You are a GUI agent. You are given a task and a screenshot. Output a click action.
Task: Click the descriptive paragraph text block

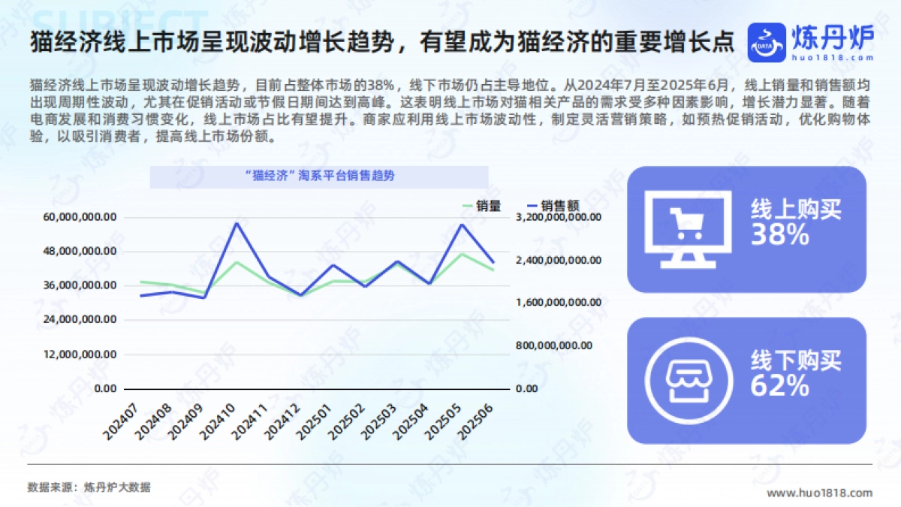(450, 110)
